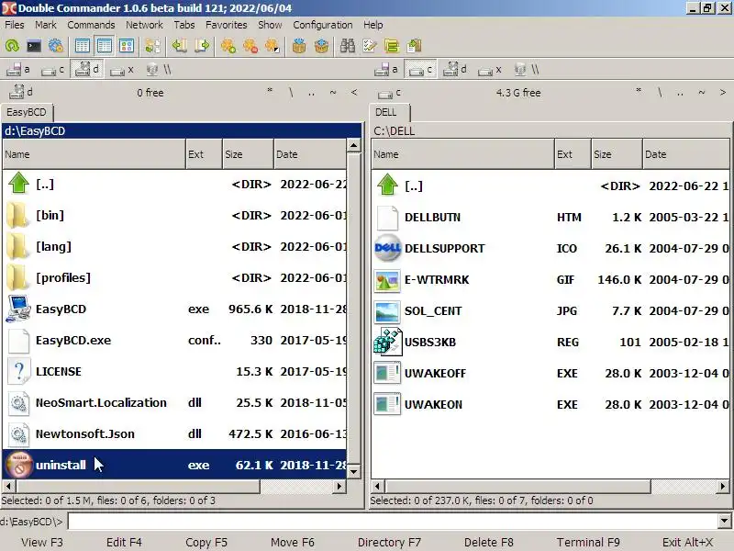This screenshot has width=734, height=551.
Task: Click the Refresh toolbar icon
Action: pyautogui.click(x=12, y=46)
